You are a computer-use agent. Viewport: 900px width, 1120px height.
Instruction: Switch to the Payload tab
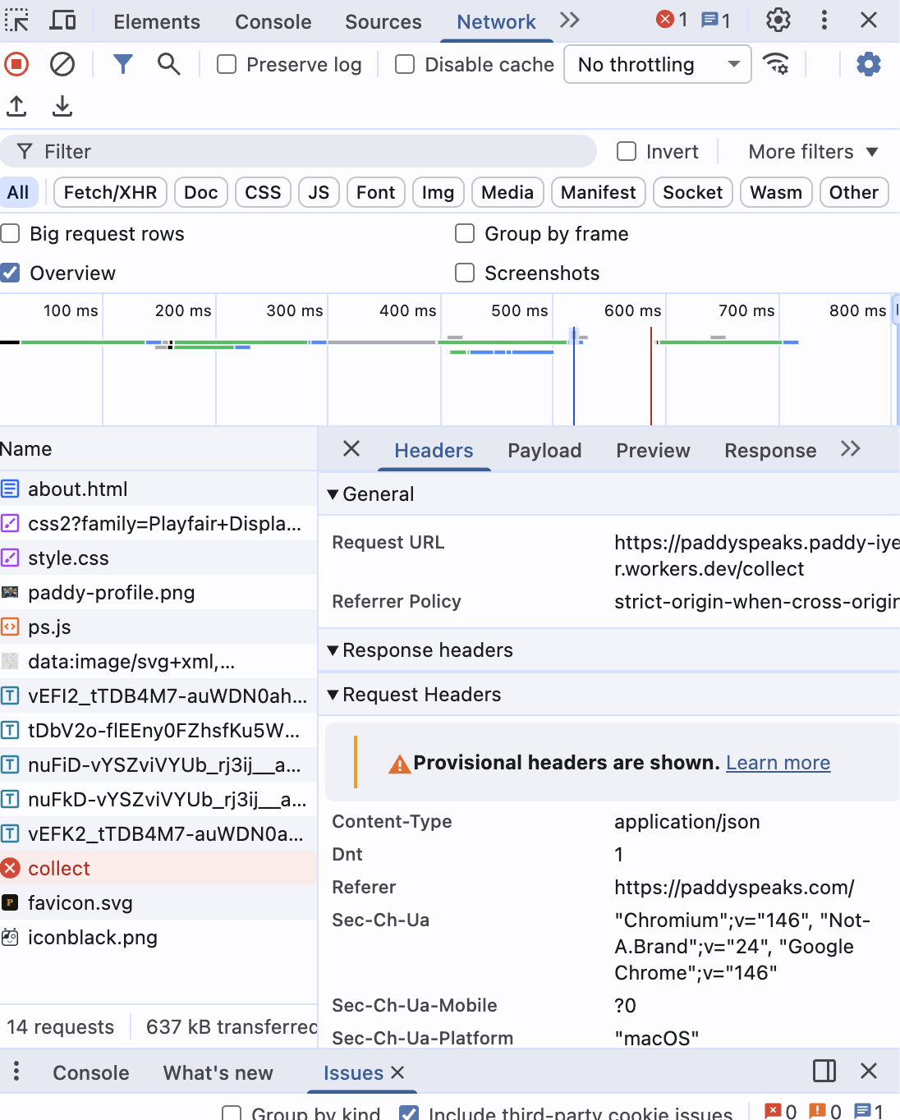point(544,450)
